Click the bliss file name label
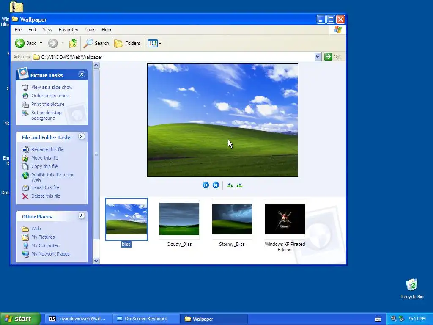 pyautogui.click(x=126, y=244)
